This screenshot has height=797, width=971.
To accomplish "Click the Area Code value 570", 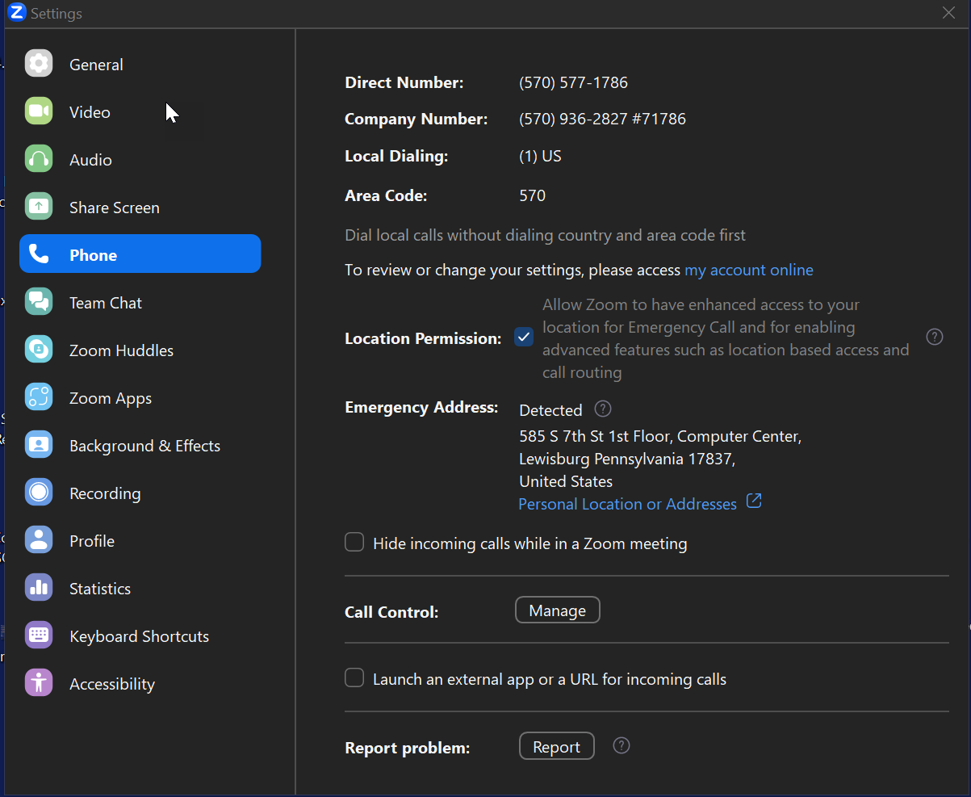I will (x=533, y=195).
